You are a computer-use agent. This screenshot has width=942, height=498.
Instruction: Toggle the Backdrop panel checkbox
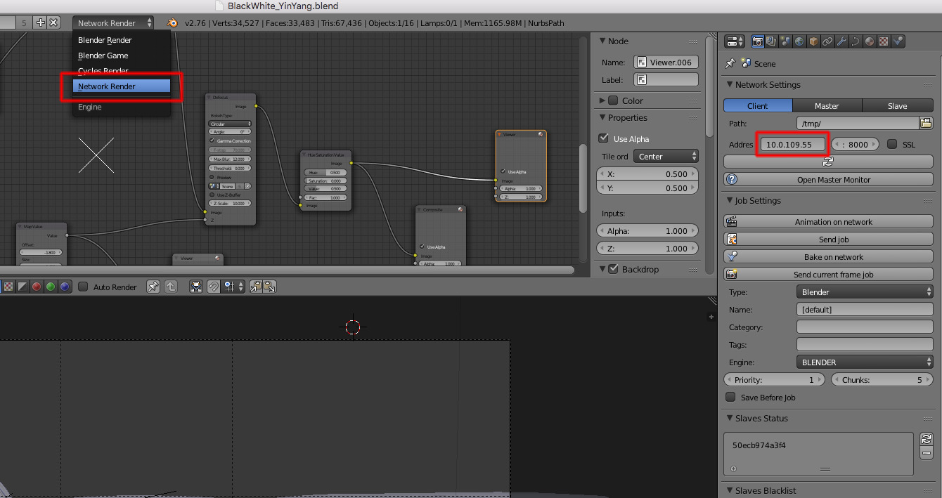click(613, 269)
